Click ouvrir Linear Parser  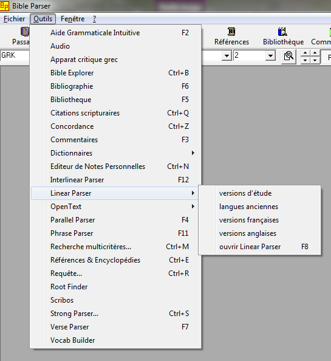coord(260,247)
